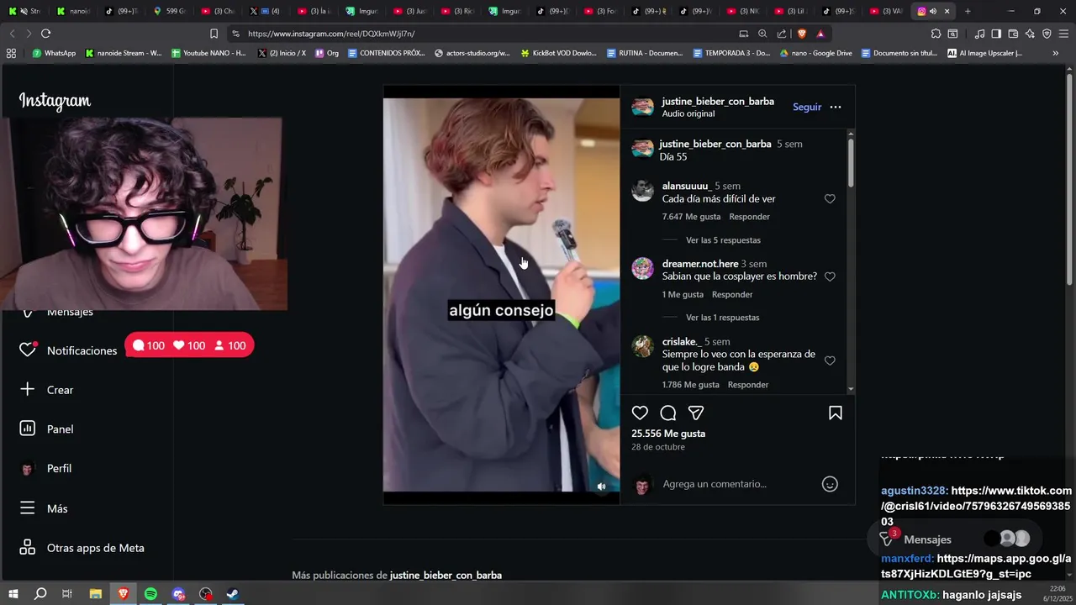Open the media control music note icon
This screenshot has width=1076, height=605.
(979, 34)
